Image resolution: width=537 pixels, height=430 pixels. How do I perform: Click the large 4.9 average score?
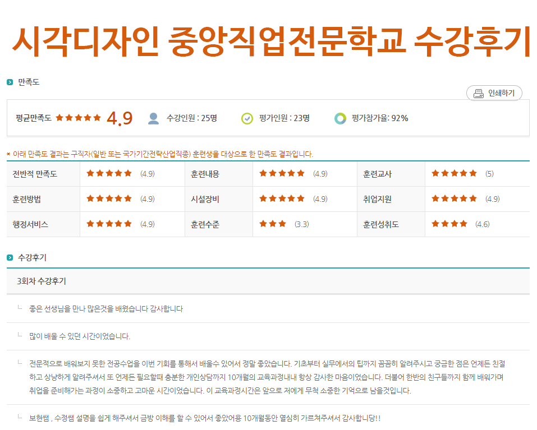click(120, 118)
